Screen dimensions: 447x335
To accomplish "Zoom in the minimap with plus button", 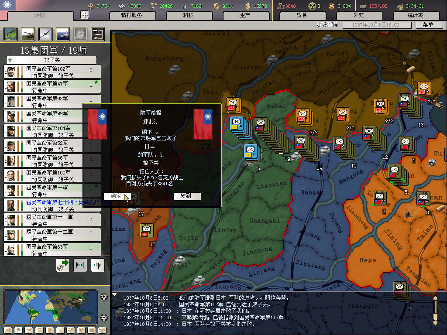I will coord(104,297).
